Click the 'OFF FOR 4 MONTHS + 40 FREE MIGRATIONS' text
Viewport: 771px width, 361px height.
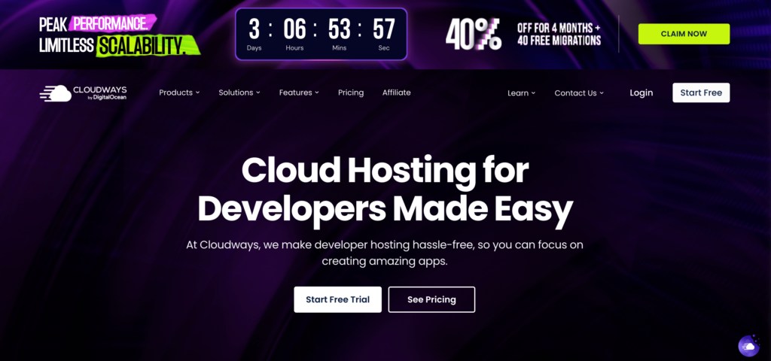559,34
